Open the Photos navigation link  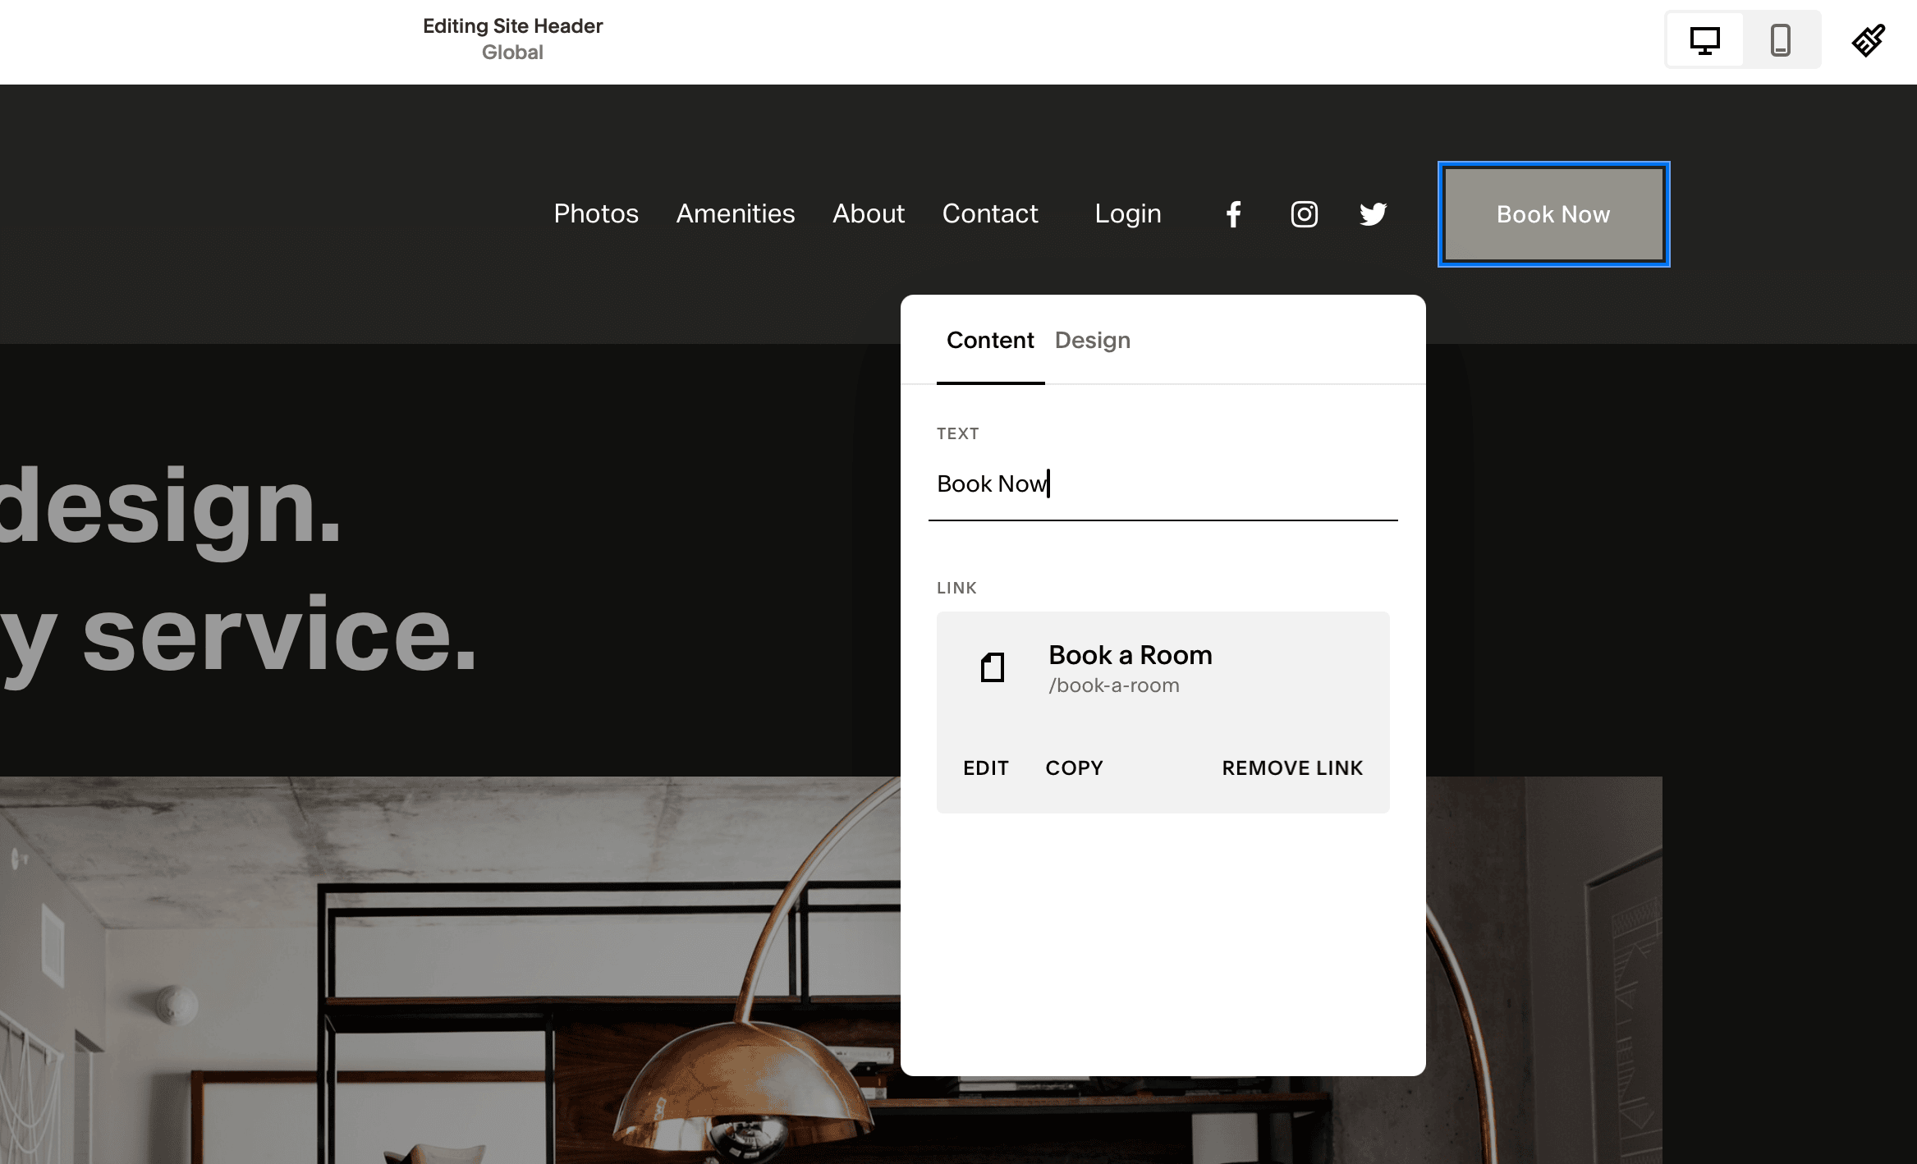click(596, 213)
